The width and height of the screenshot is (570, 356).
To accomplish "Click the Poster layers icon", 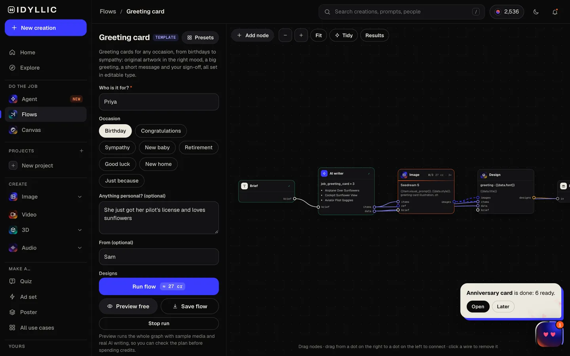I will [x=12, y=312].
